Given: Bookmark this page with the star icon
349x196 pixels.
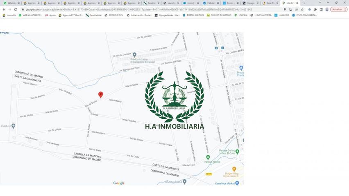Looking at the screenshot, I should coord(302,9).
